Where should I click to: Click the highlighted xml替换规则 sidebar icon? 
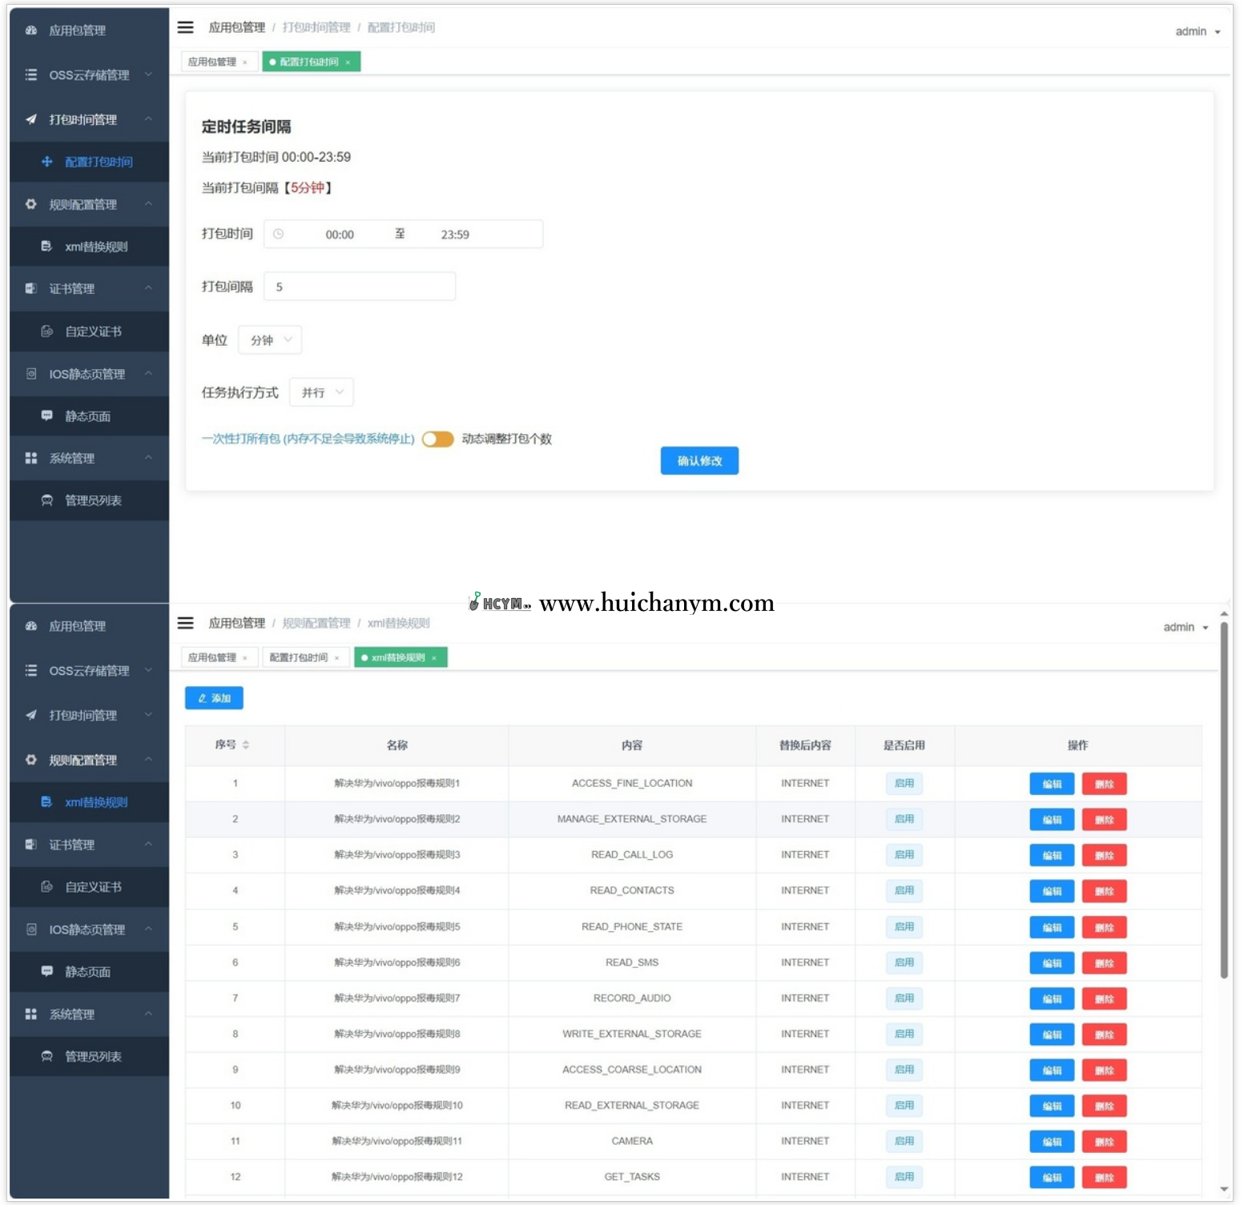[47, 802]
